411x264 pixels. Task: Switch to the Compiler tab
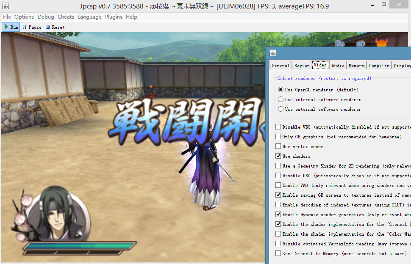tap(379, 66)
